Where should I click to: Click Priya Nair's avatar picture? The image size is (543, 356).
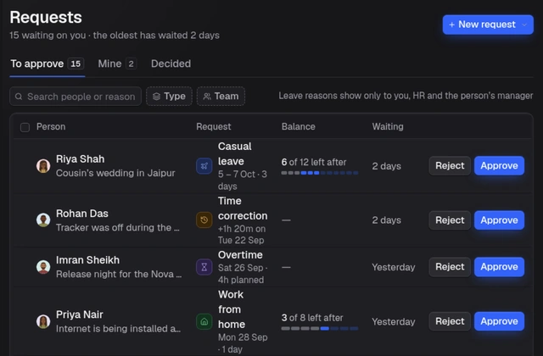click(x=43, y=321)
